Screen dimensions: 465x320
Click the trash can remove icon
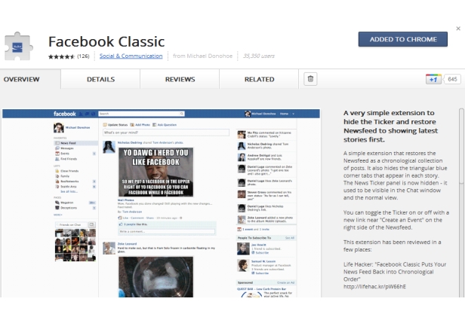tap(310, 79)
